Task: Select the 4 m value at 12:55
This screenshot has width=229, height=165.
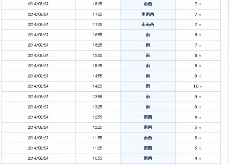Action: [x=198, y=117]
